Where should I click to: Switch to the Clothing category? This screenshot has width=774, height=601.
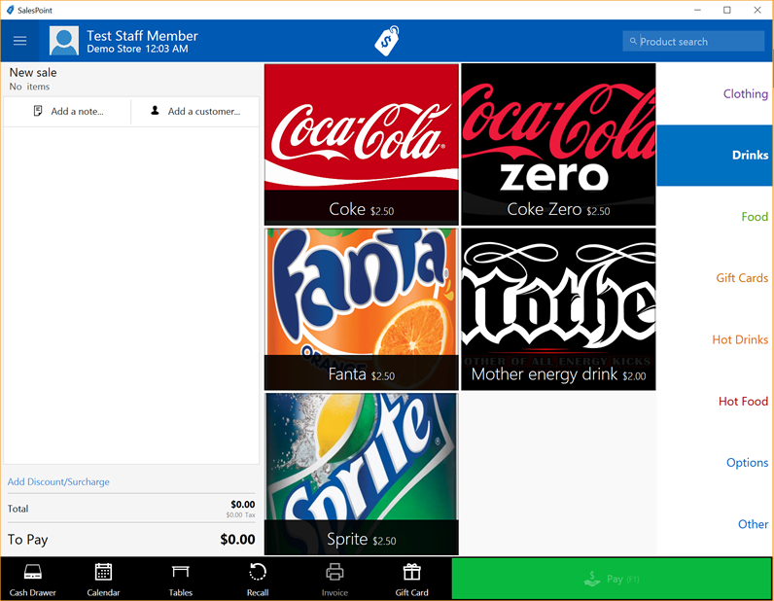click(715, 93)
